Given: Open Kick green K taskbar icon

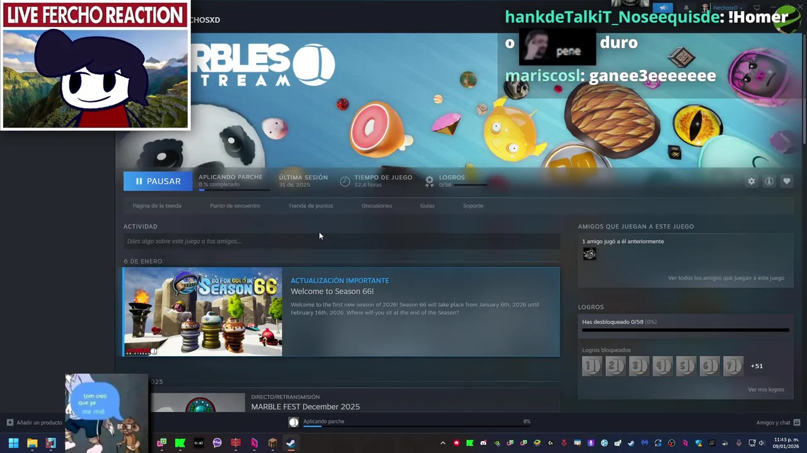Looking at the screenshot, I should [180, 443].
